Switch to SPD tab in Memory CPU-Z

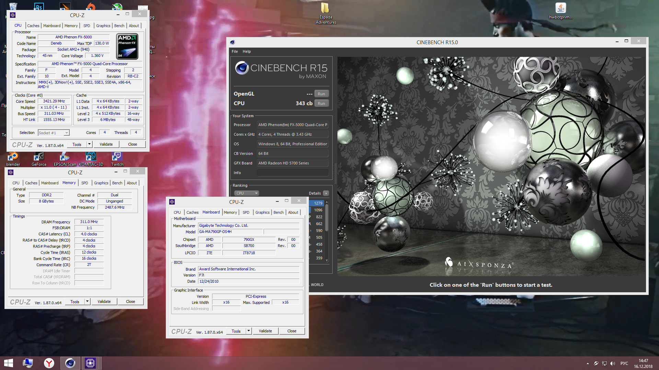[x=85, y=183]
